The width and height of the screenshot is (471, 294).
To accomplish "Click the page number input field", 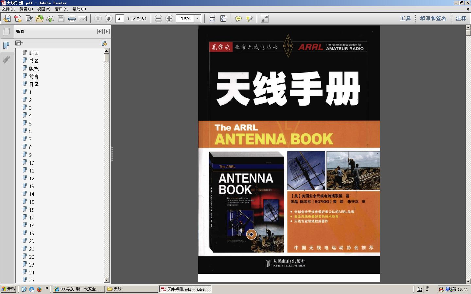I will tap(120, 19).
